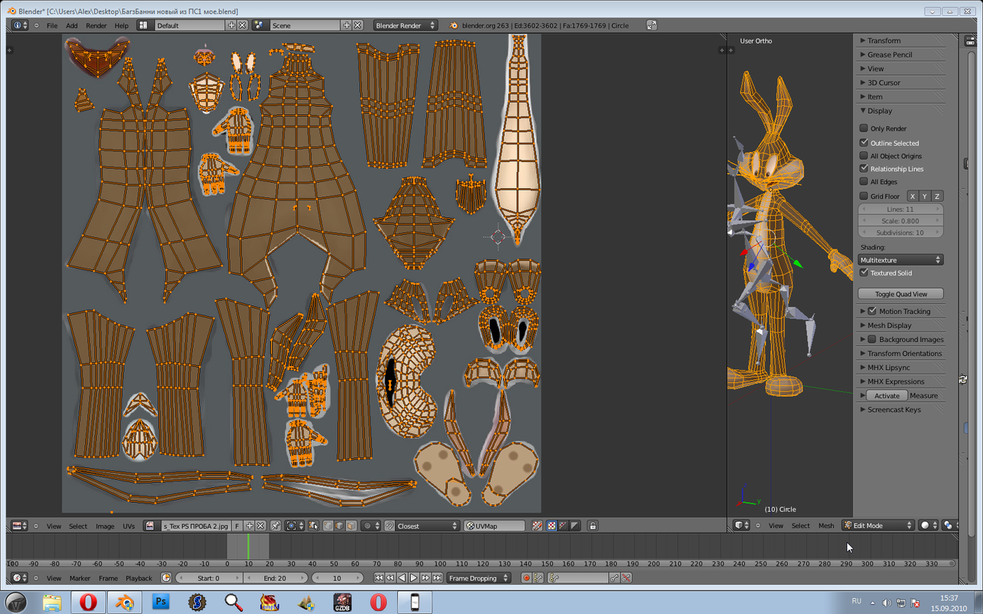Viewport: 983px width, 614px height.
Task: Delete the current Scene with the X icon
Action: pos(357,25)
